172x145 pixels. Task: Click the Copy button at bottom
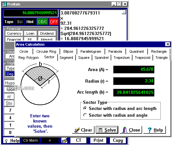point(118,140)
